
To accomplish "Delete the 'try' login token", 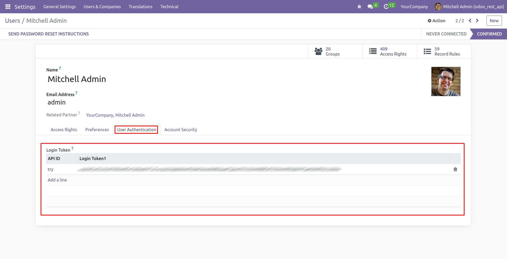I will click(x=455, y=169).
